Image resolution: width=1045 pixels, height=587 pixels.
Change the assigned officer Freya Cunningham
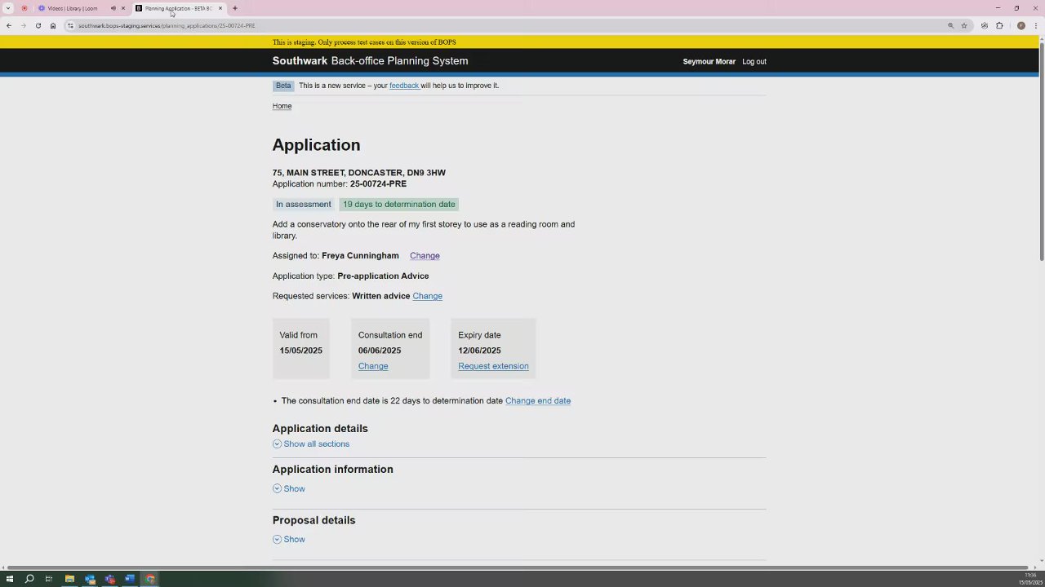425,256
